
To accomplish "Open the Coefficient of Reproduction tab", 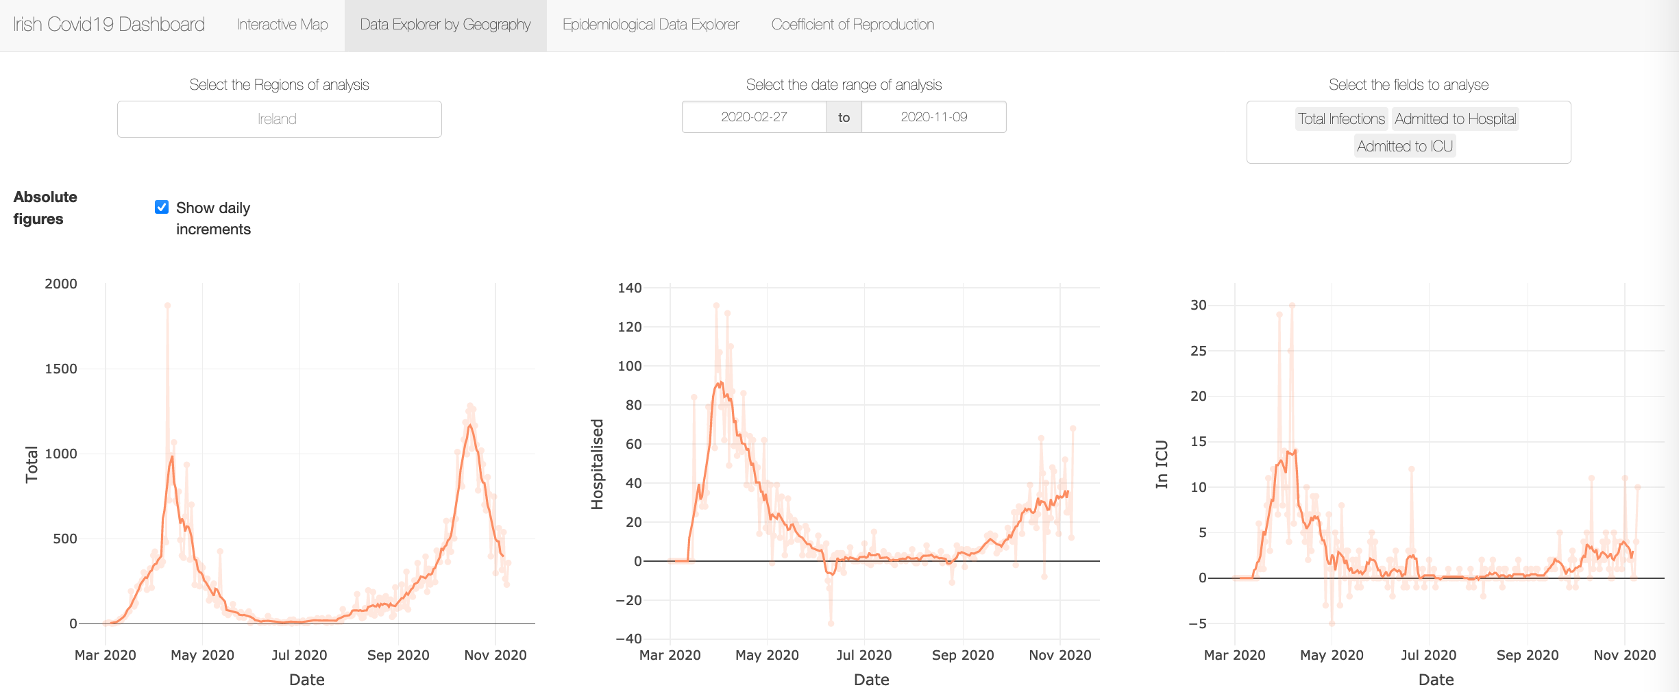I will pos(853,25).
